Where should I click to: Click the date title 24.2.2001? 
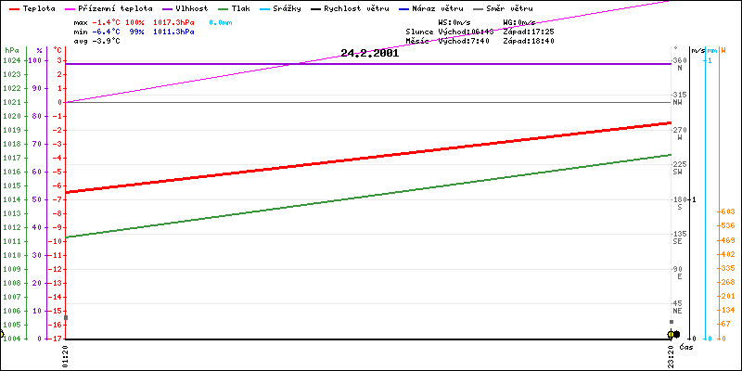click(x=369, y=54)
